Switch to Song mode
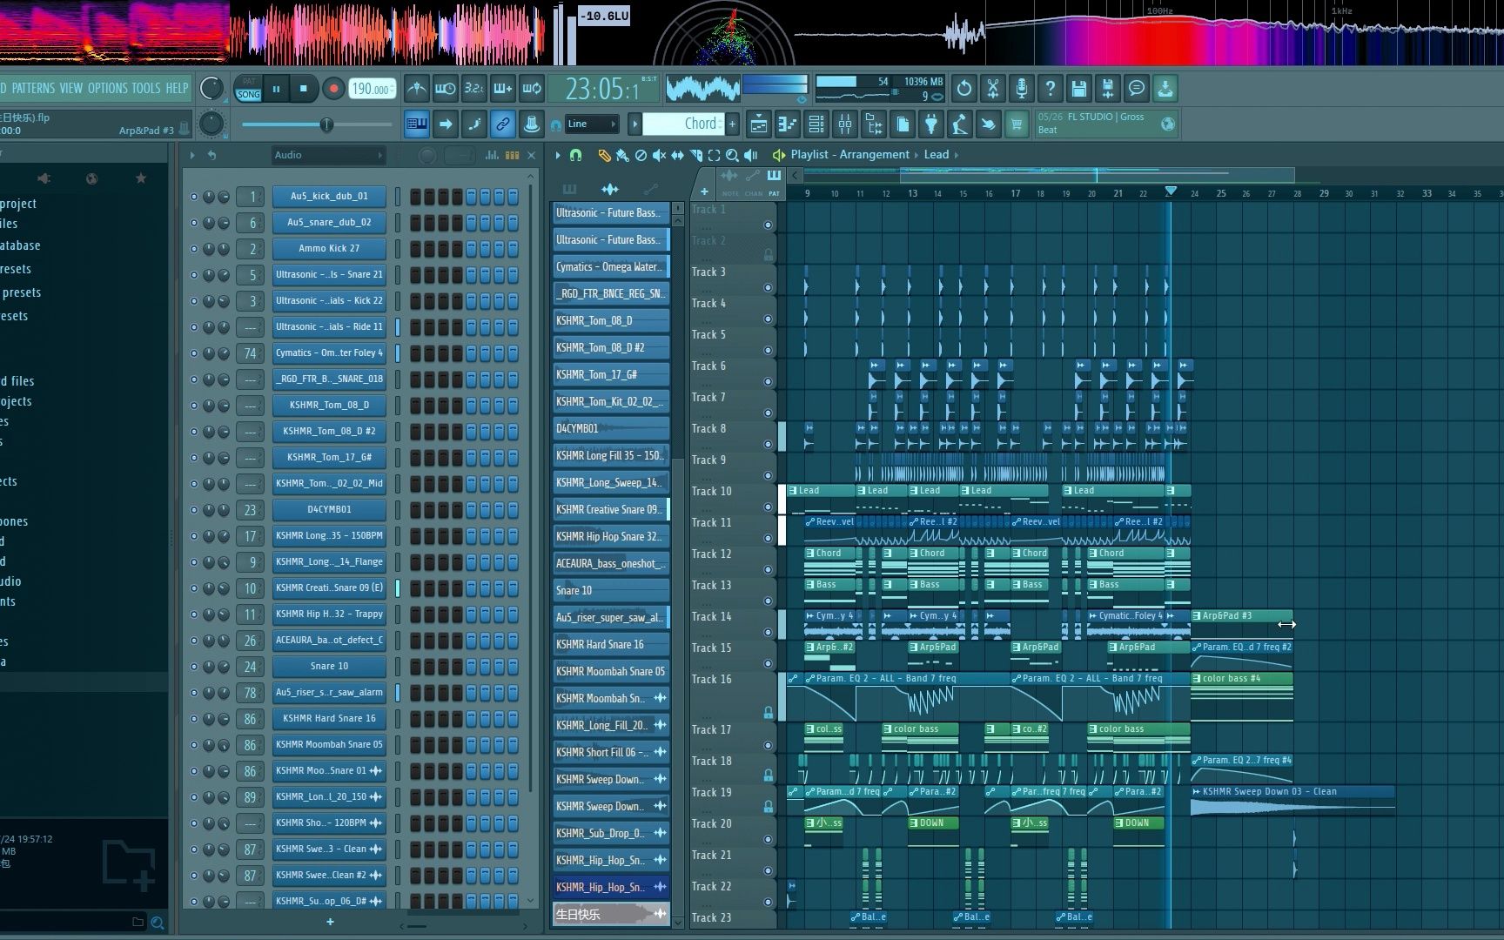The height and width of the screenshot is (940, 1504). [x=249, y=94]
